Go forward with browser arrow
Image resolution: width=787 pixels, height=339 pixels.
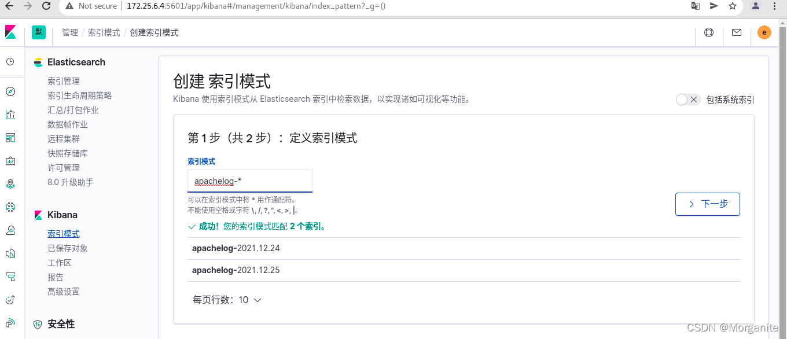(28, 6)
